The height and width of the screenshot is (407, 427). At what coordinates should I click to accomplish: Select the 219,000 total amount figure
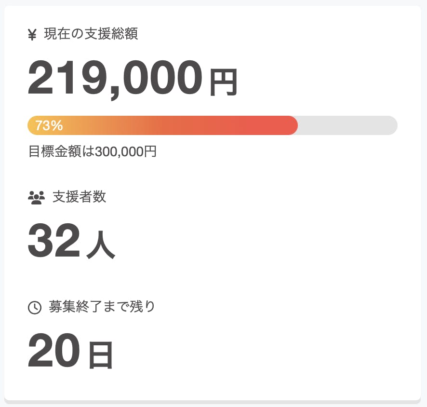pyautogui.click(x=115, y=79)
